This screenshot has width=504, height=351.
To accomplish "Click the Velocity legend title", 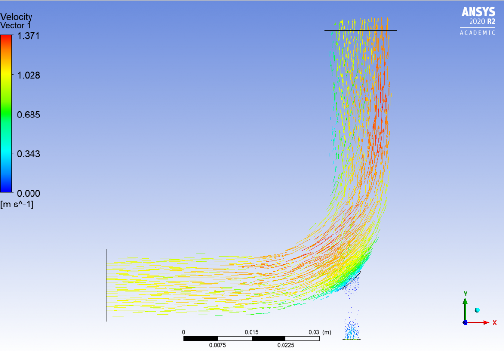I will click(17, 17).
